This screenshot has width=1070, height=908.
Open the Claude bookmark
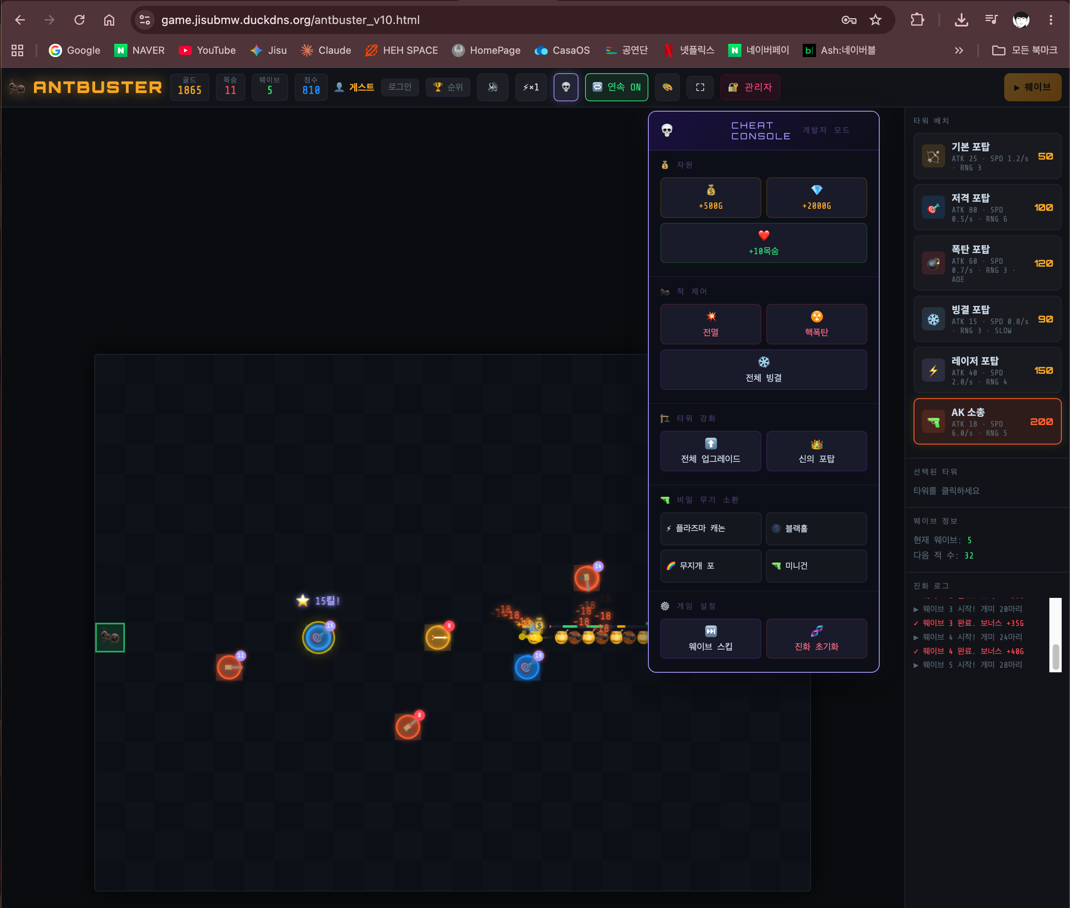[326, 50]
